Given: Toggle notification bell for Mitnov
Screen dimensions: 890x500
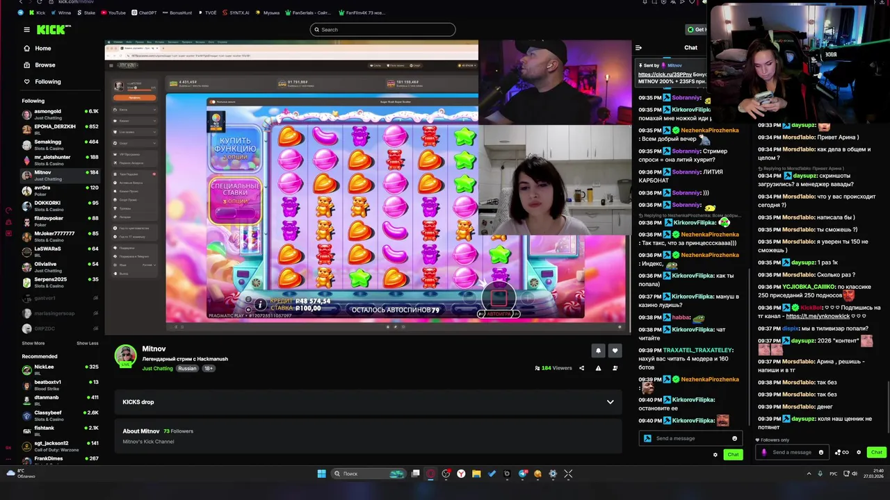Looking at the screenshot, I should click(598, 351).
